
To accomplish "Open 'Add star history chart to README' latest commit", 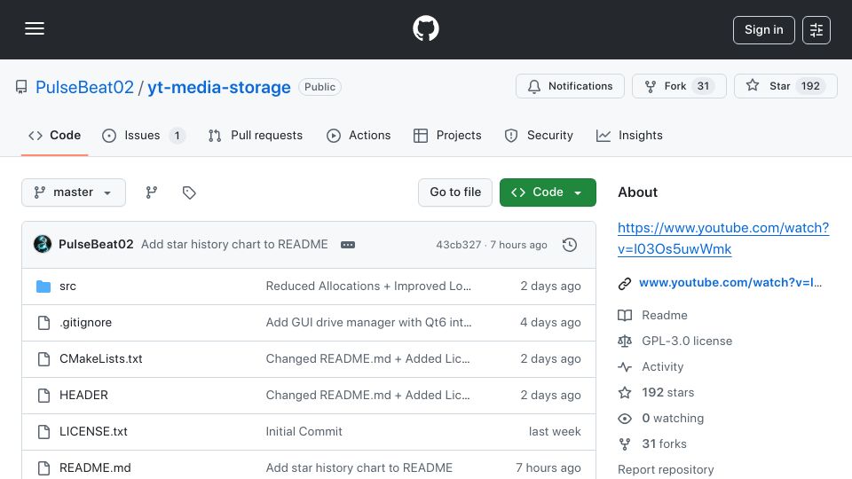I will pos(234,245).
